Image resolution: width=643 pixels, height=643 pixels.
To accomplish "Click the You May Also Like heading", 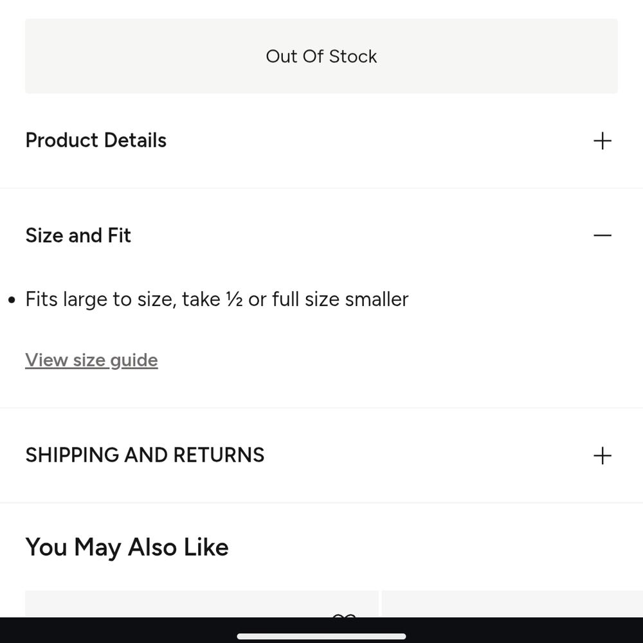I will click(127, 547).
